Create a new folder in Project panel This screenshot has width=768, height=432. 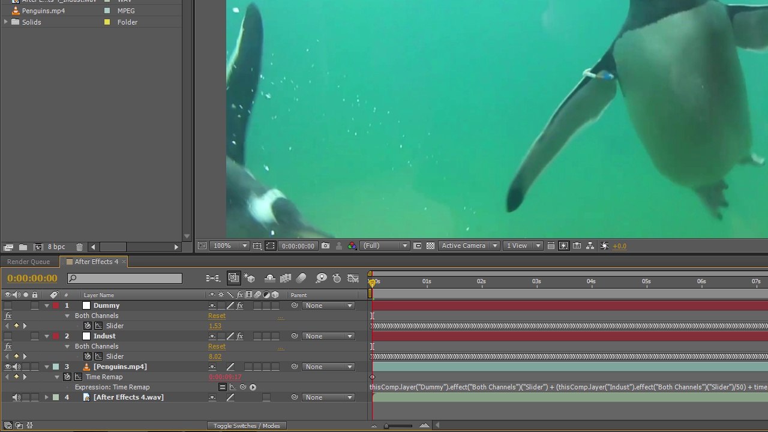point(23,247)
